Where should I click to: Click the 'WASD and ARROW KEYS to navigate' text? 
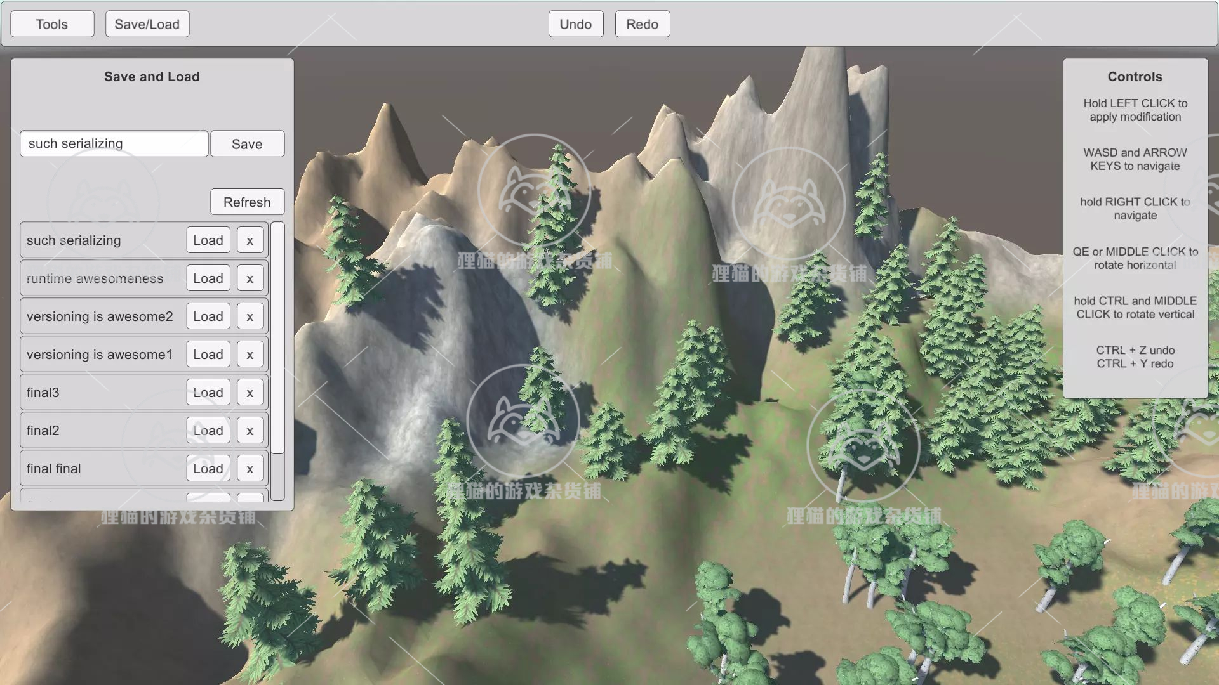1135,159
